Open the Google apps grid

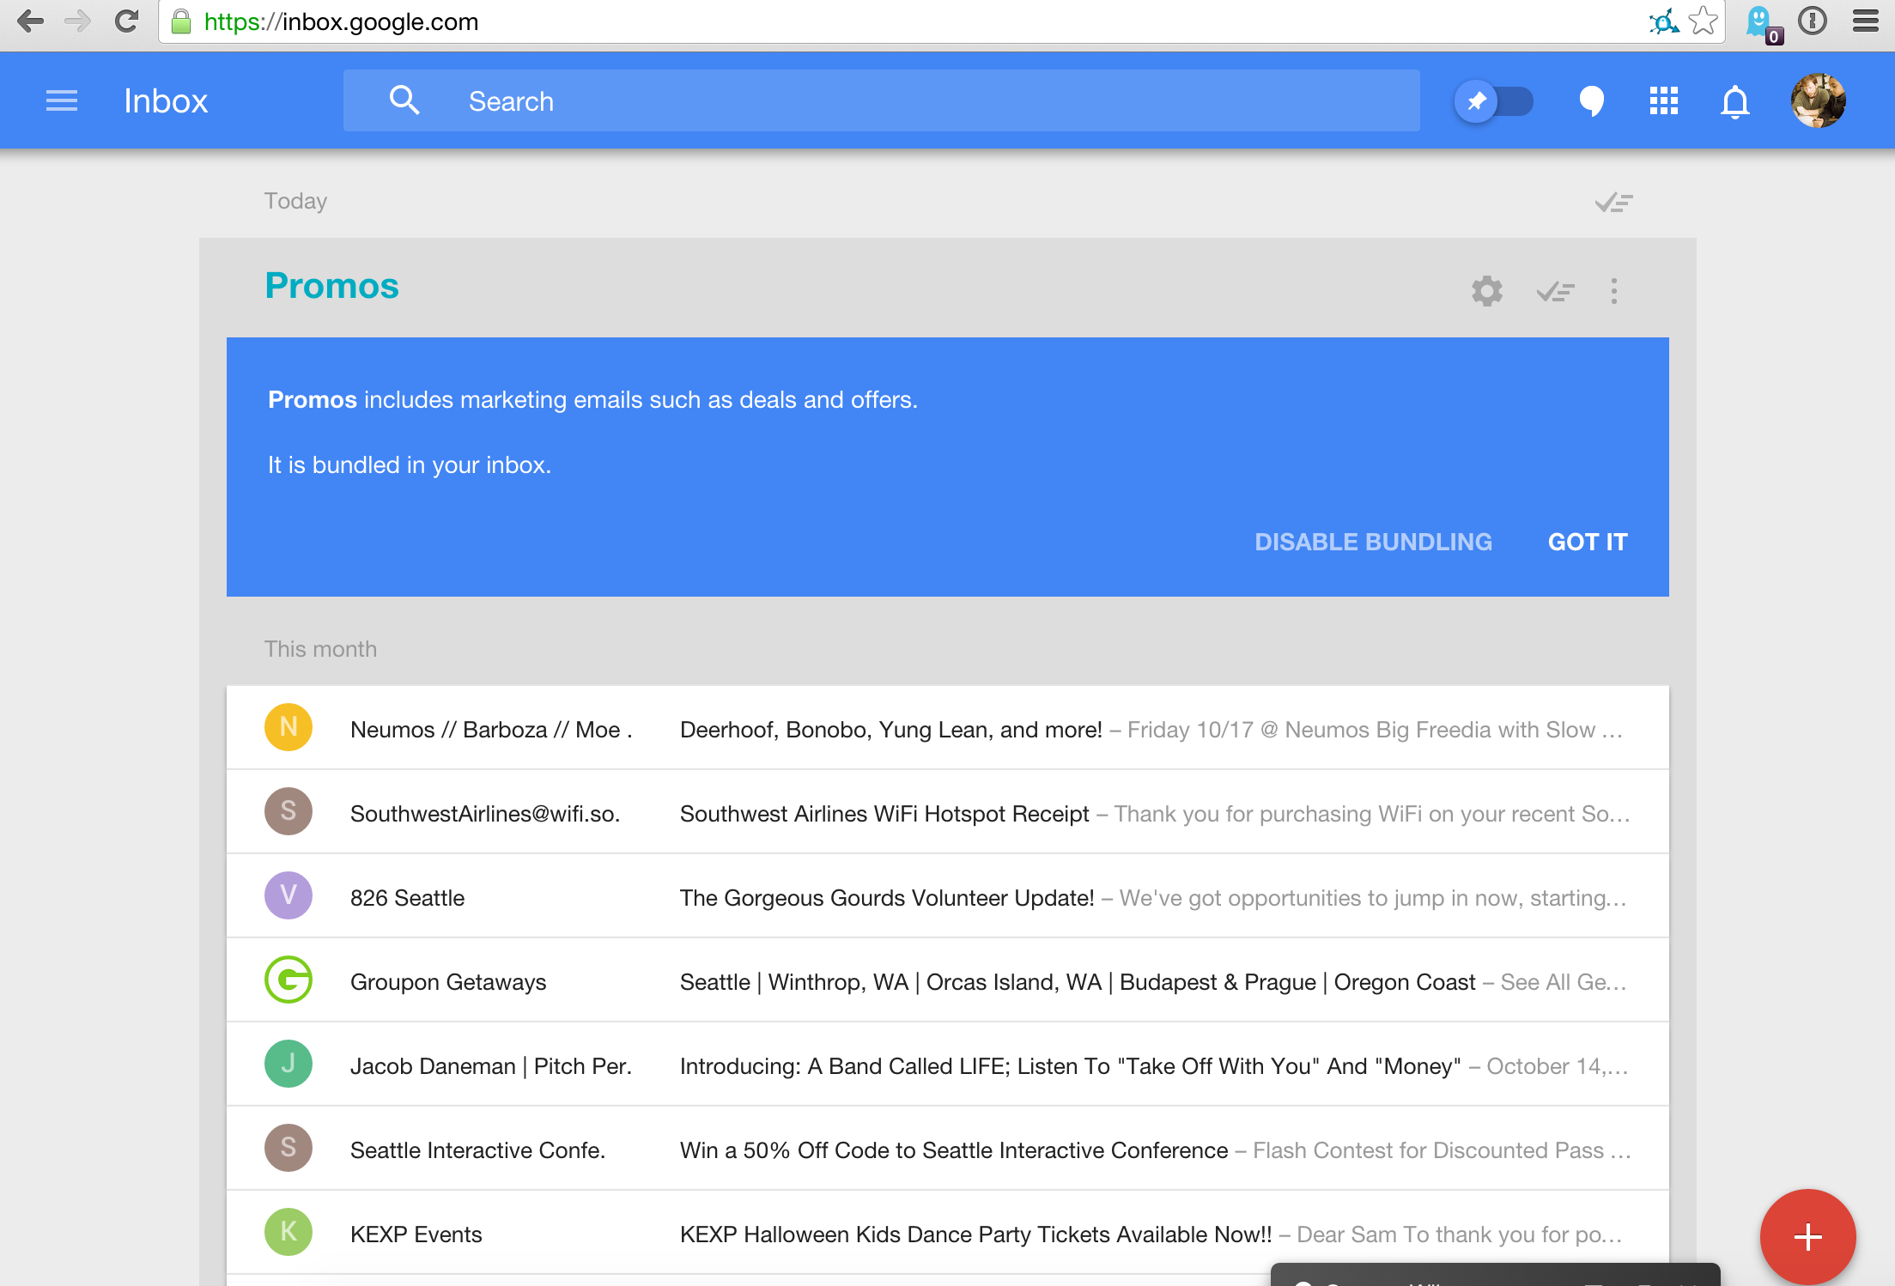click(x=1663, y=100)
